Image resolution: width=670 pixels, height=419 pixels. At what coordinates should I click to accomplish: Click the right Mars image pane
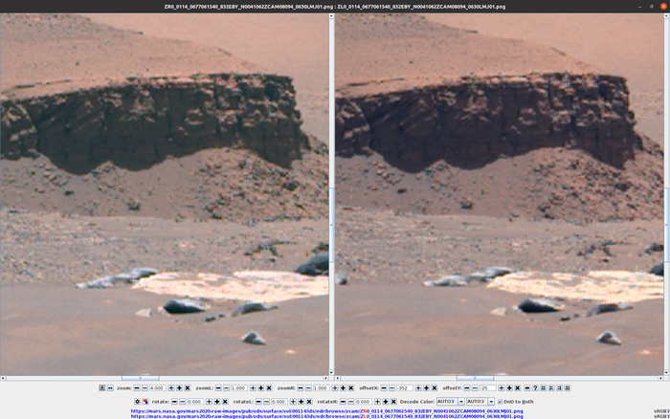tap(500, 194)
